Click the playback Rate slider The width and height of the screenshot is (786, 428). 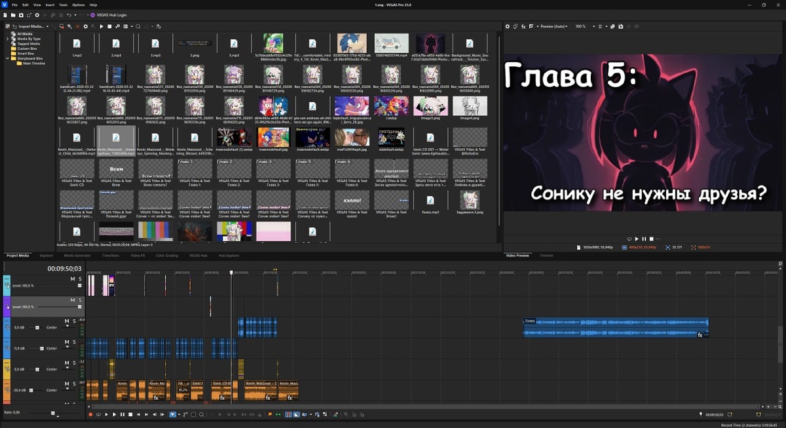pyautogui.click(x=54, y=413)
